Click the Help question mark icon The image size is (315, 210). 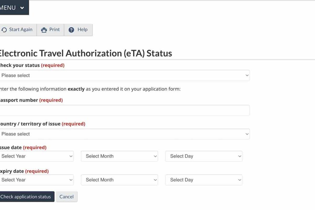click(71, 30)
